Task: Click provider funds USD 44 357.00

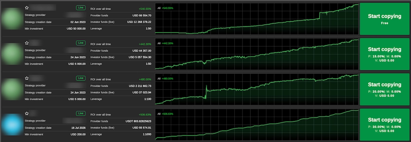Action: tap(142, 51)
